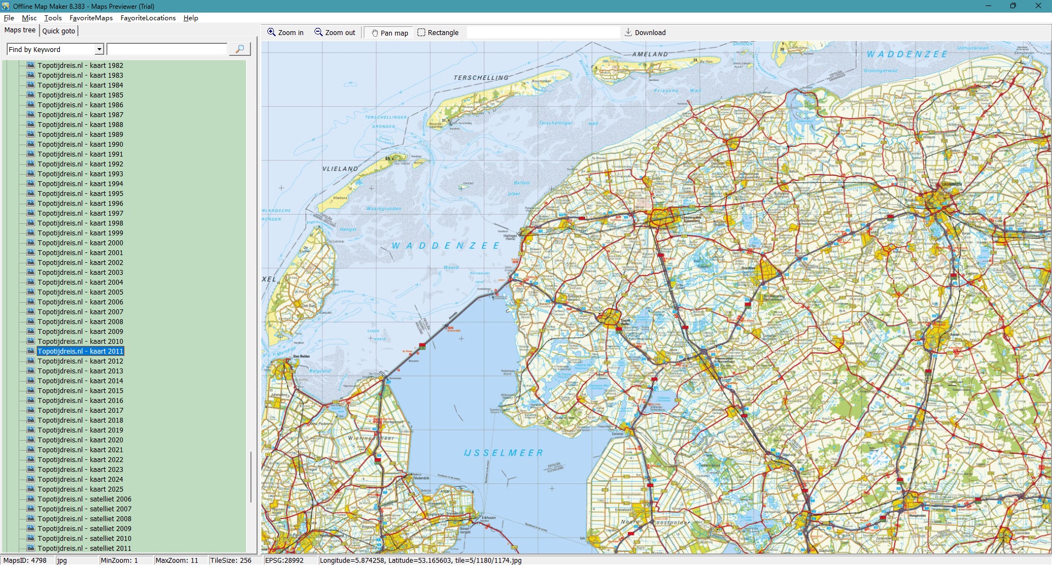Open the FavoriteLocations menu
Screen dimensions: 1052x565
(x=148, y=18)
